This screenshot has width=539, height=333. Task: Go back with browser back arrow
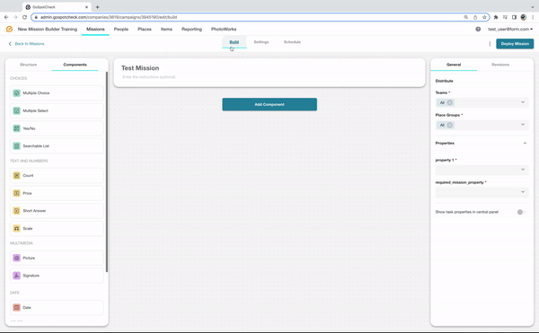6,17
